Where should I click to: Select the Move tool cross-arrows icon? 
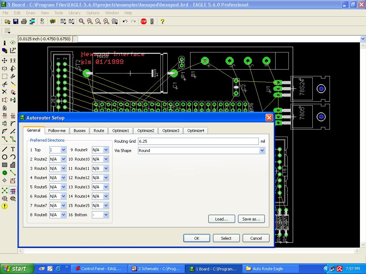(x=4, y=61)
